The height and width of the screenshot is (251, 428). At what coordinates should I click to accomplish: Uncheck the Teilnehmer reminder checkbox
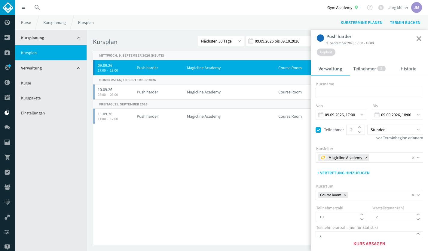point(318,130)
